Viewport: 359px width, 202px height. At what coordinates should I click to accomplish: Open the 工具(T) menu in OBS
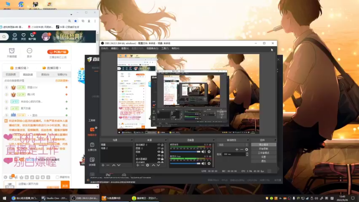click(x=165, y=48)
